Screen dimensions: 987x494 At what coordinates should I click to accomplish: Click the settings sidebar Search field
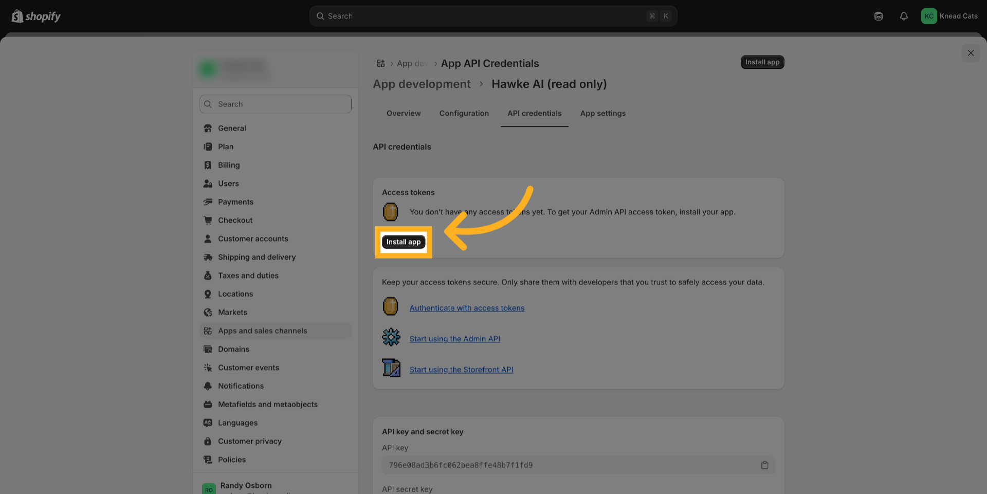click(x=276, y=104)
